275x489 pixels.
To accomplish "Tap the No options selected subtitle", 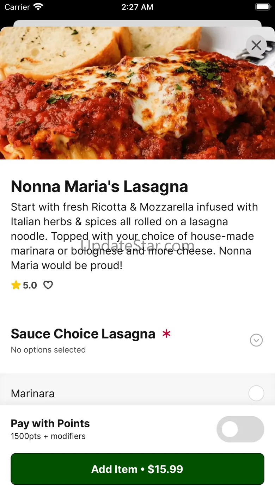I will tap(48, 350).
